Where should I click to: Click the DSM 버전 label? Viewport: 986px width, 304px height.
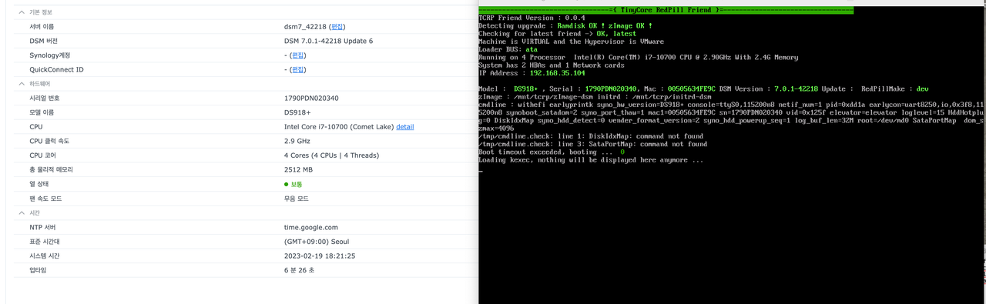43,41
